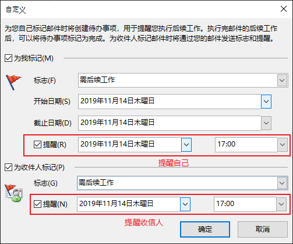Click the 确定 button
This screenshot has height=244, width=293.
[205, 229]
